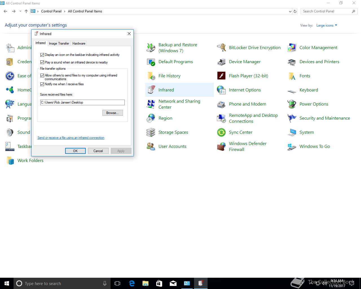Expand the recent locations chevron beside Forward

pyautogui.click(x=20, y=11)
